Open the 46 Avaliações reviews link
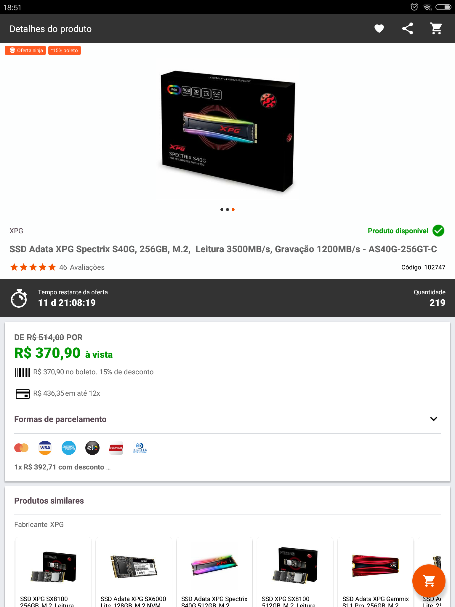Screen dimensions: 455x607 coord(82,267)
